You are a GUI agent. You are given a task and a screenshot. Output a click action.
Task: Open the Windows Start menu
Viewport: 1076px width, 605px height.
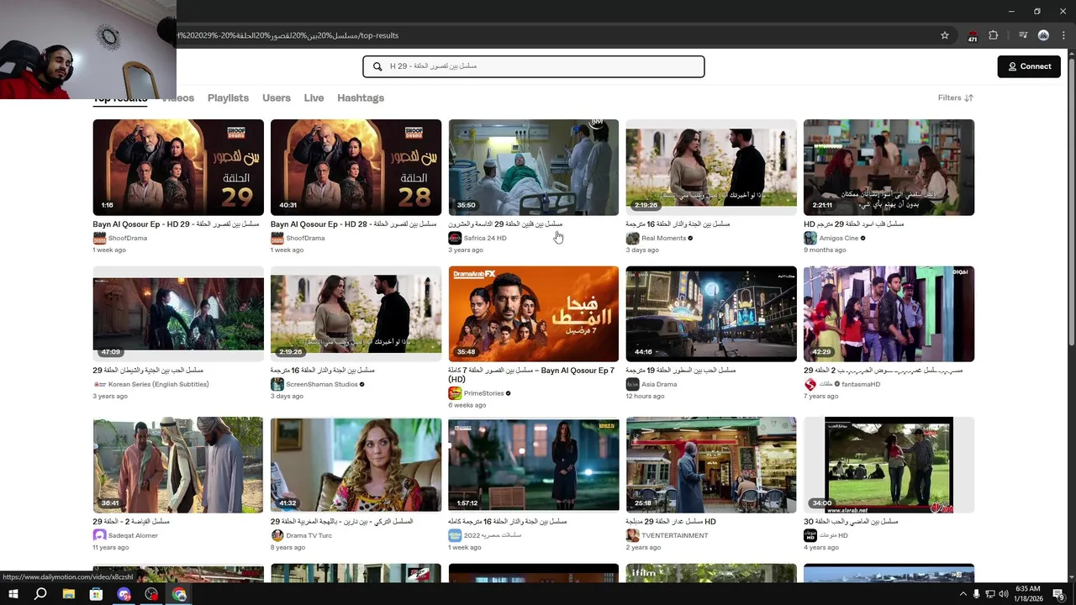click(13, 594)
